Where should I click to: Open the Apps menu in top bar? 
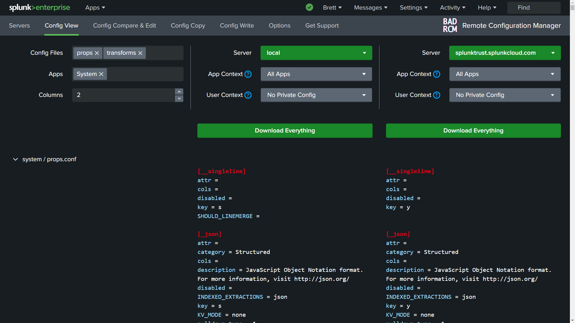[x=95, y=7]
